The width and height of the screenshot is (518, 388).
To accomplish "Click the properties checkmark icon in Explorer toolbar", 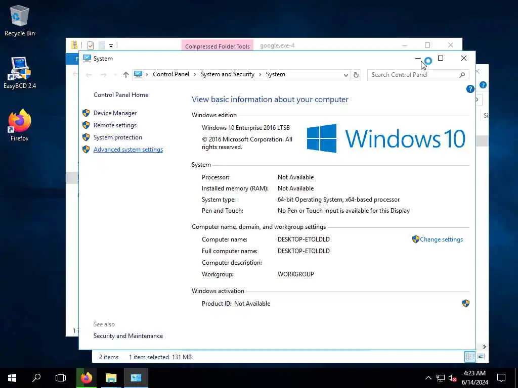I will [90, 45].
